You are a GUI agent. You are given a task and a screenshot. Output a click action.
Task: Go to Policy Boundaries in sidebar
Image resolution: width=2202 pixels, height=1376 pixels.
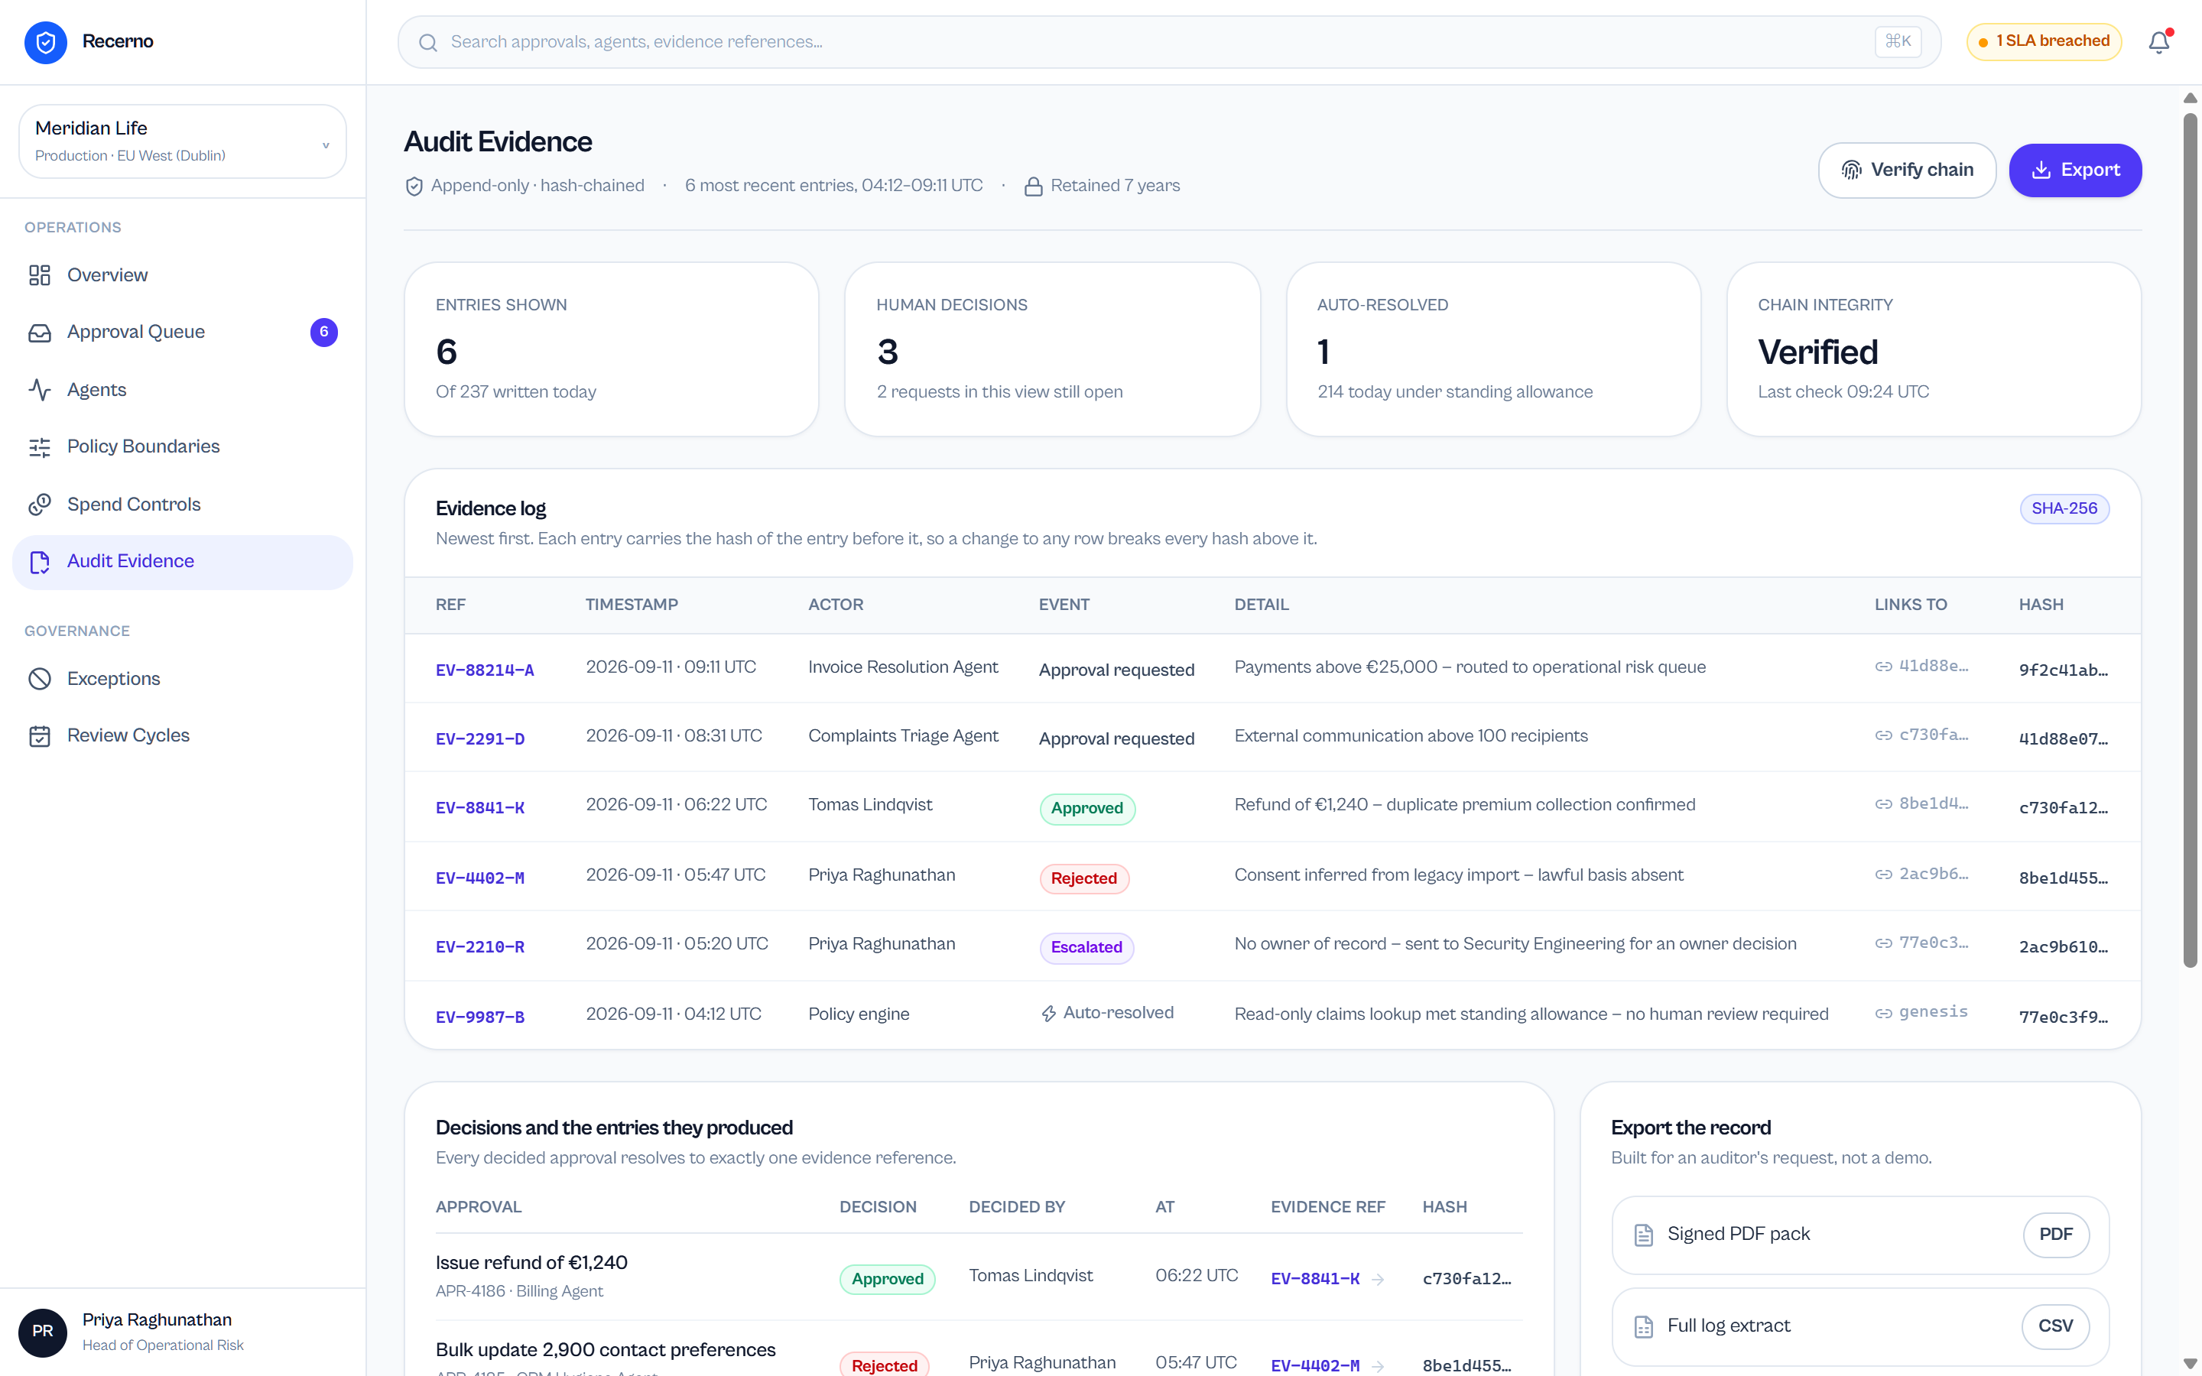tap(182, 447)
